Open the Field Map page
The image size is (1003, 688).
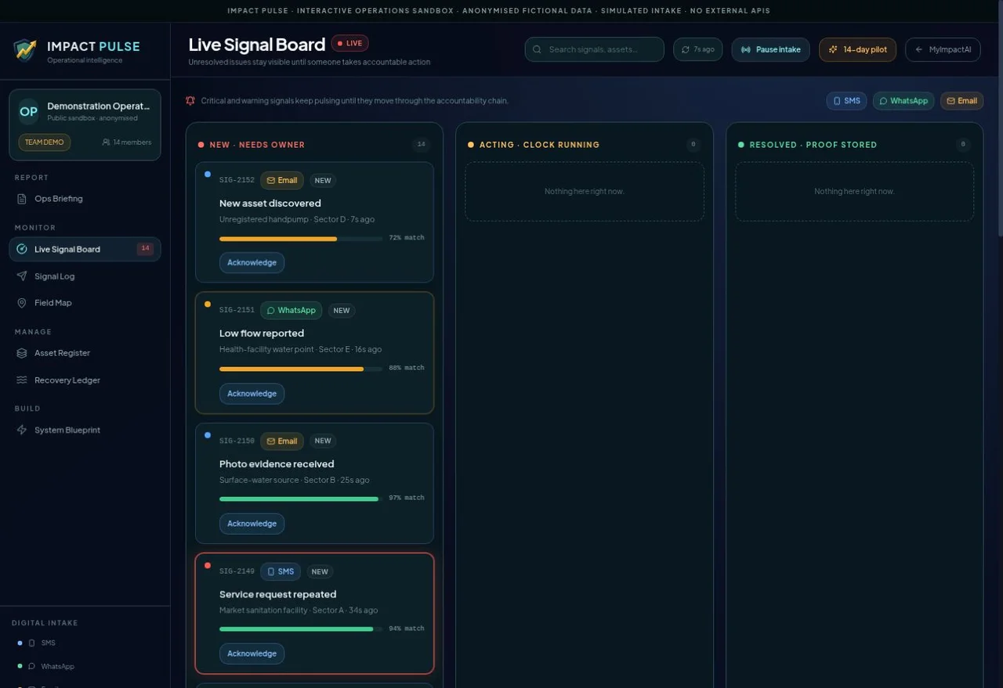tap(85, 303)
